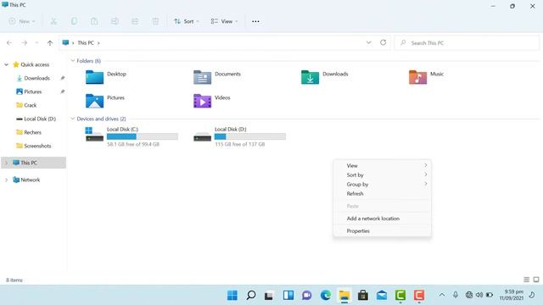Switch to details view in status bar
Screen dimensions: 543x305
[x=526, y=280]
